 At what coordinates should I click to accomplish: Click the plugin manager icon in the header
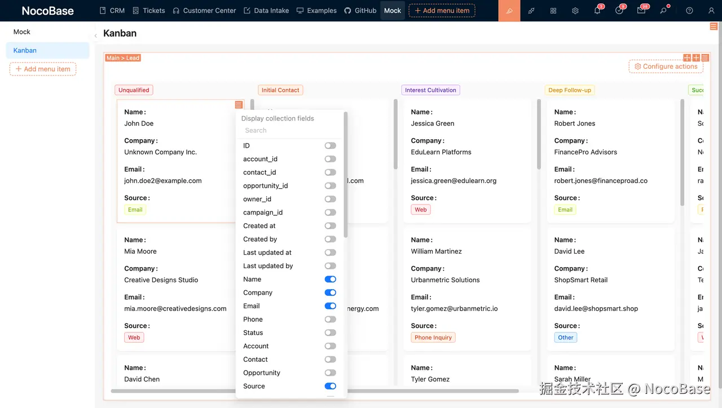point(531,11)
